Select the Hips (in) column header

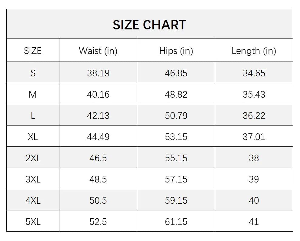[176, 51]
